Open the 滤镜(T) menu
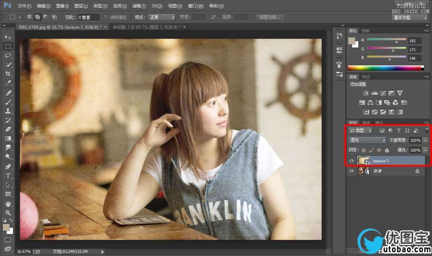The height and width of the screenshot is (256, 432). 139,6
